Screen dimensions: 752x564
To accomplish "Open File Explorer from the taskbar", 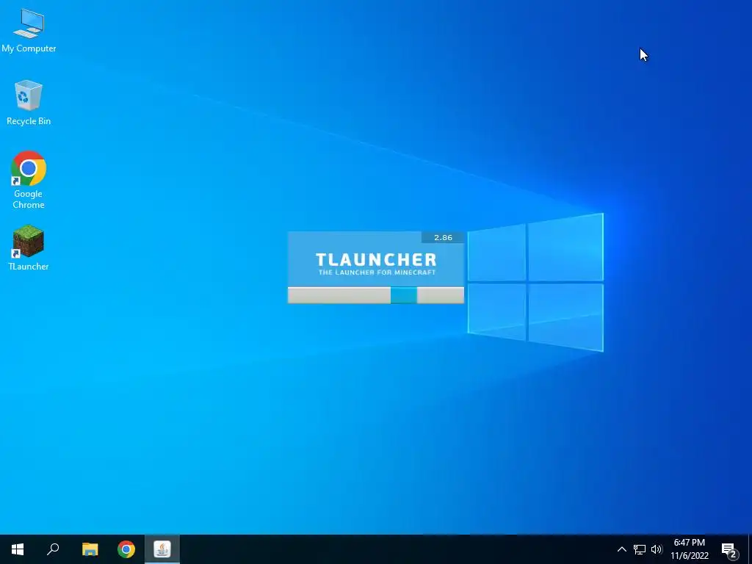I will coord(90,549).
